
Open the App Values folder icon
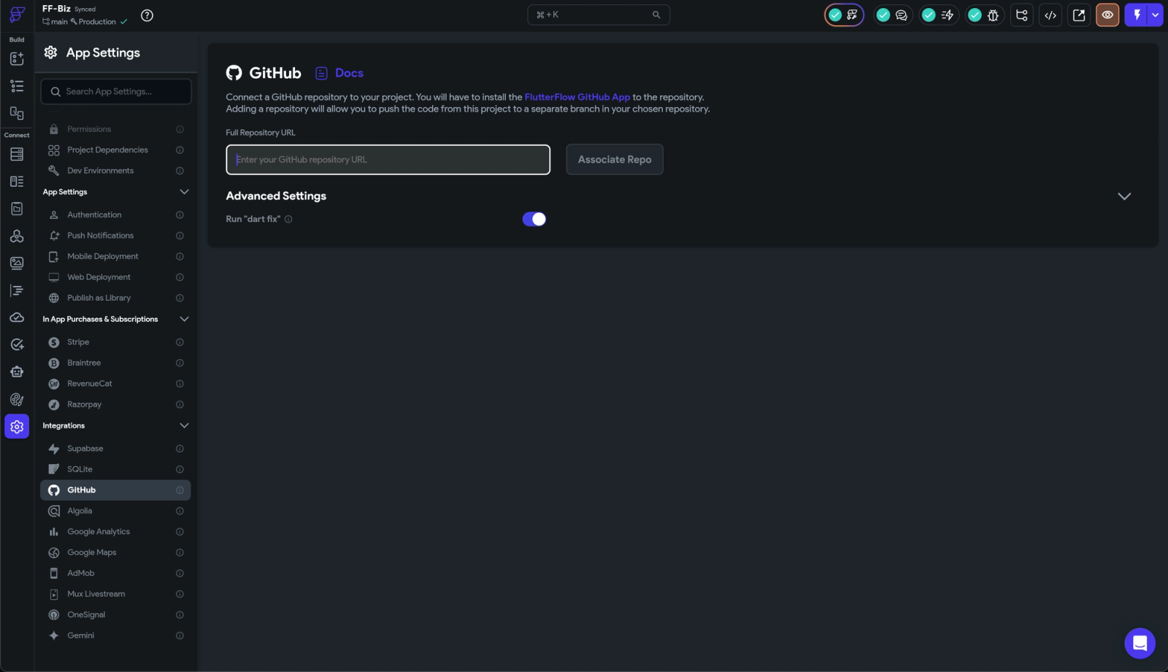(17, 209)
